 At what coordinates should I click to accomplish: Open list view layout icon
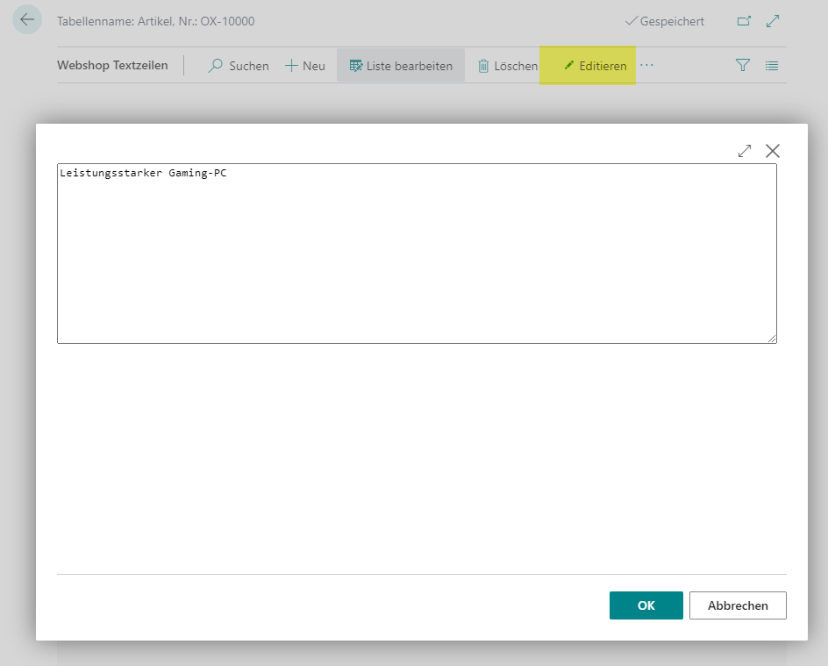pos(772,66)
